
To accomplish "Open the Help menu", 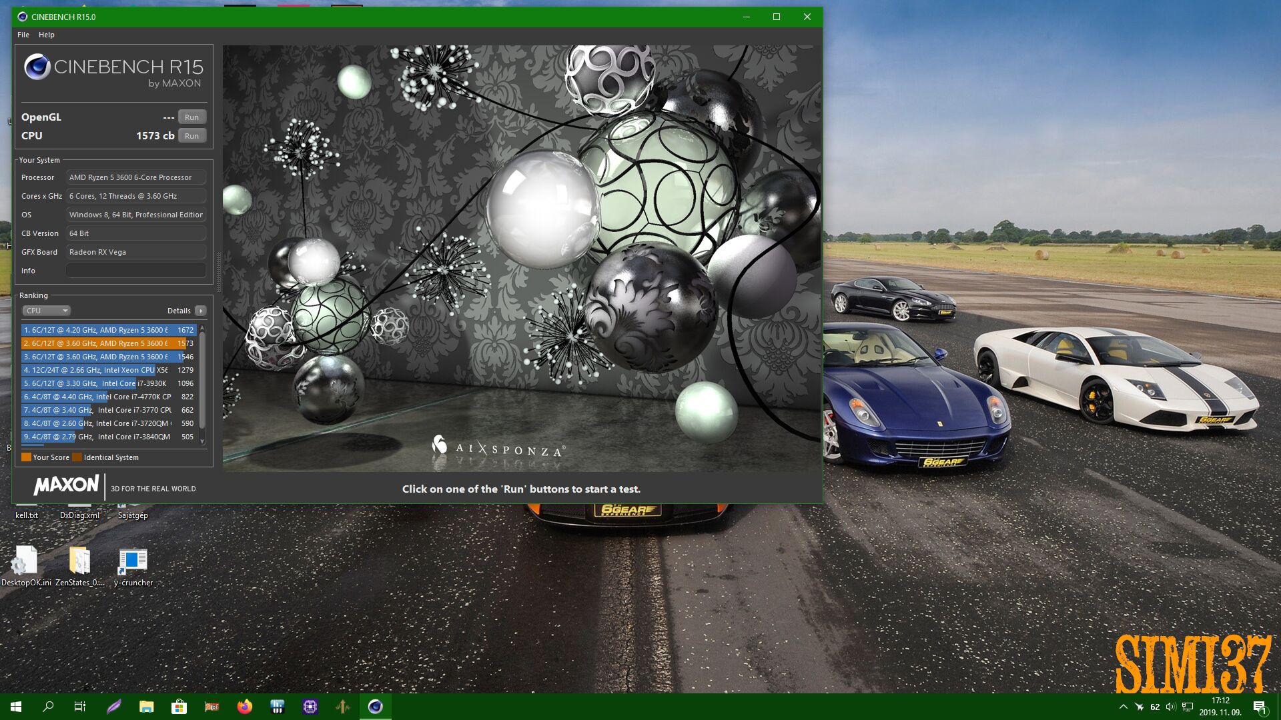I will pyautogui.click(x=46, y=35).
